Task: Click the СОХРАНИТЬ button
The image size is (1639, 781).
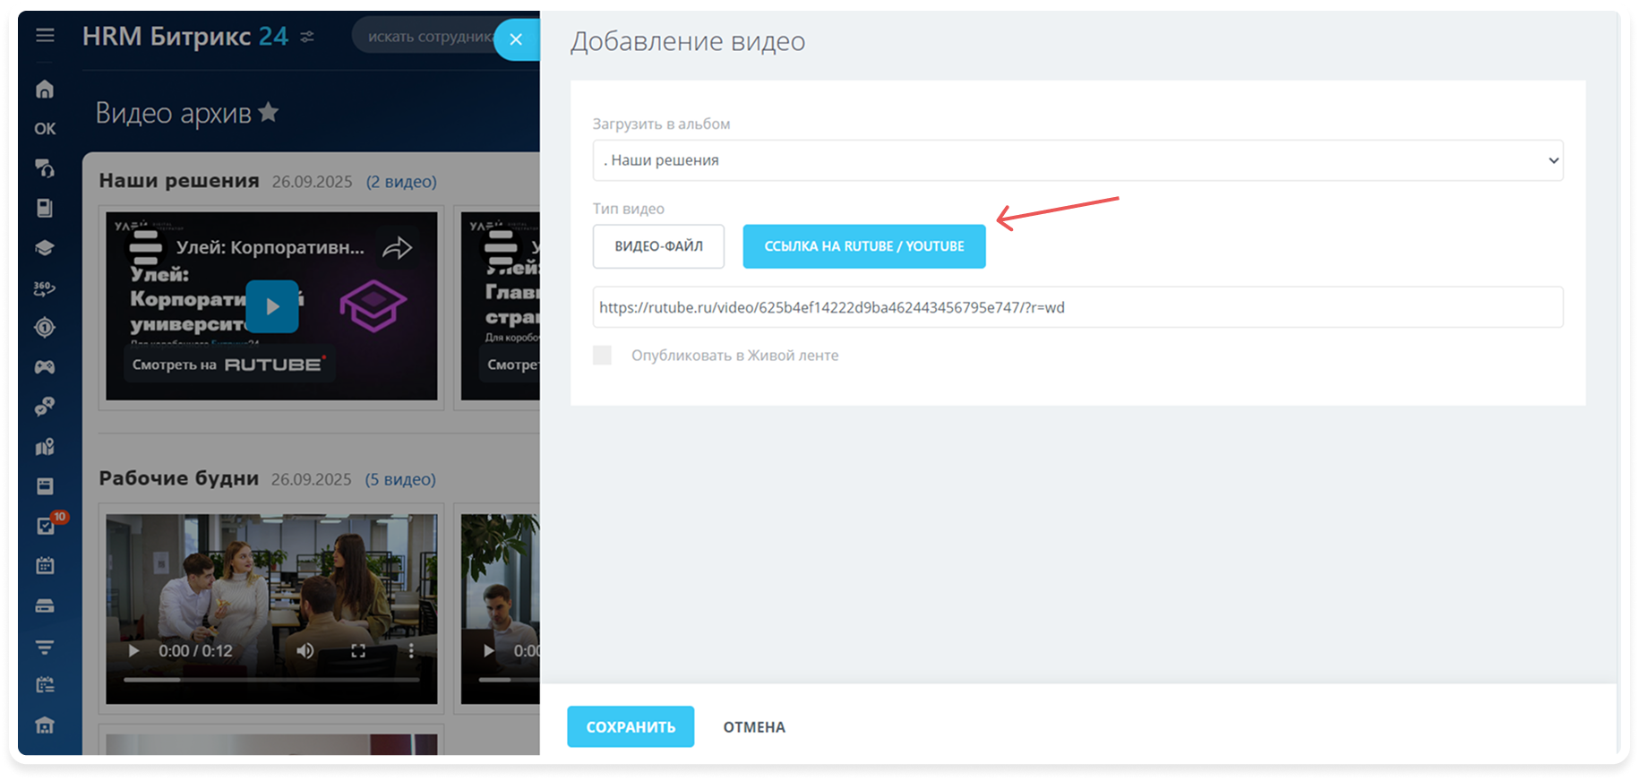Action: [631, 726]
